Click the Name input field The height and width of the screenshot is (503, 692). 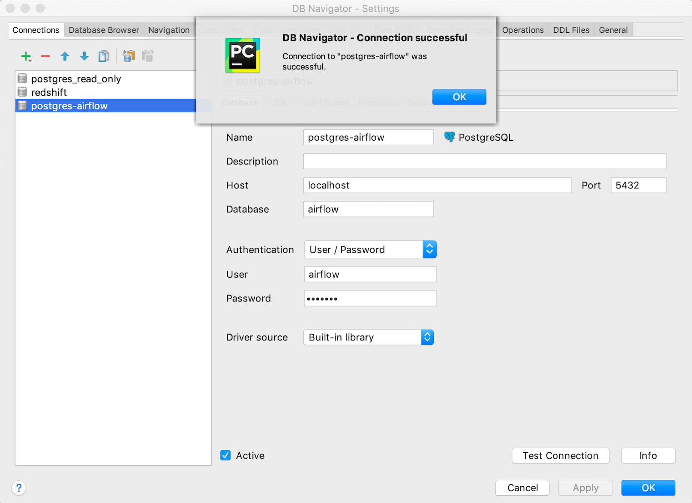click(368, 137)
